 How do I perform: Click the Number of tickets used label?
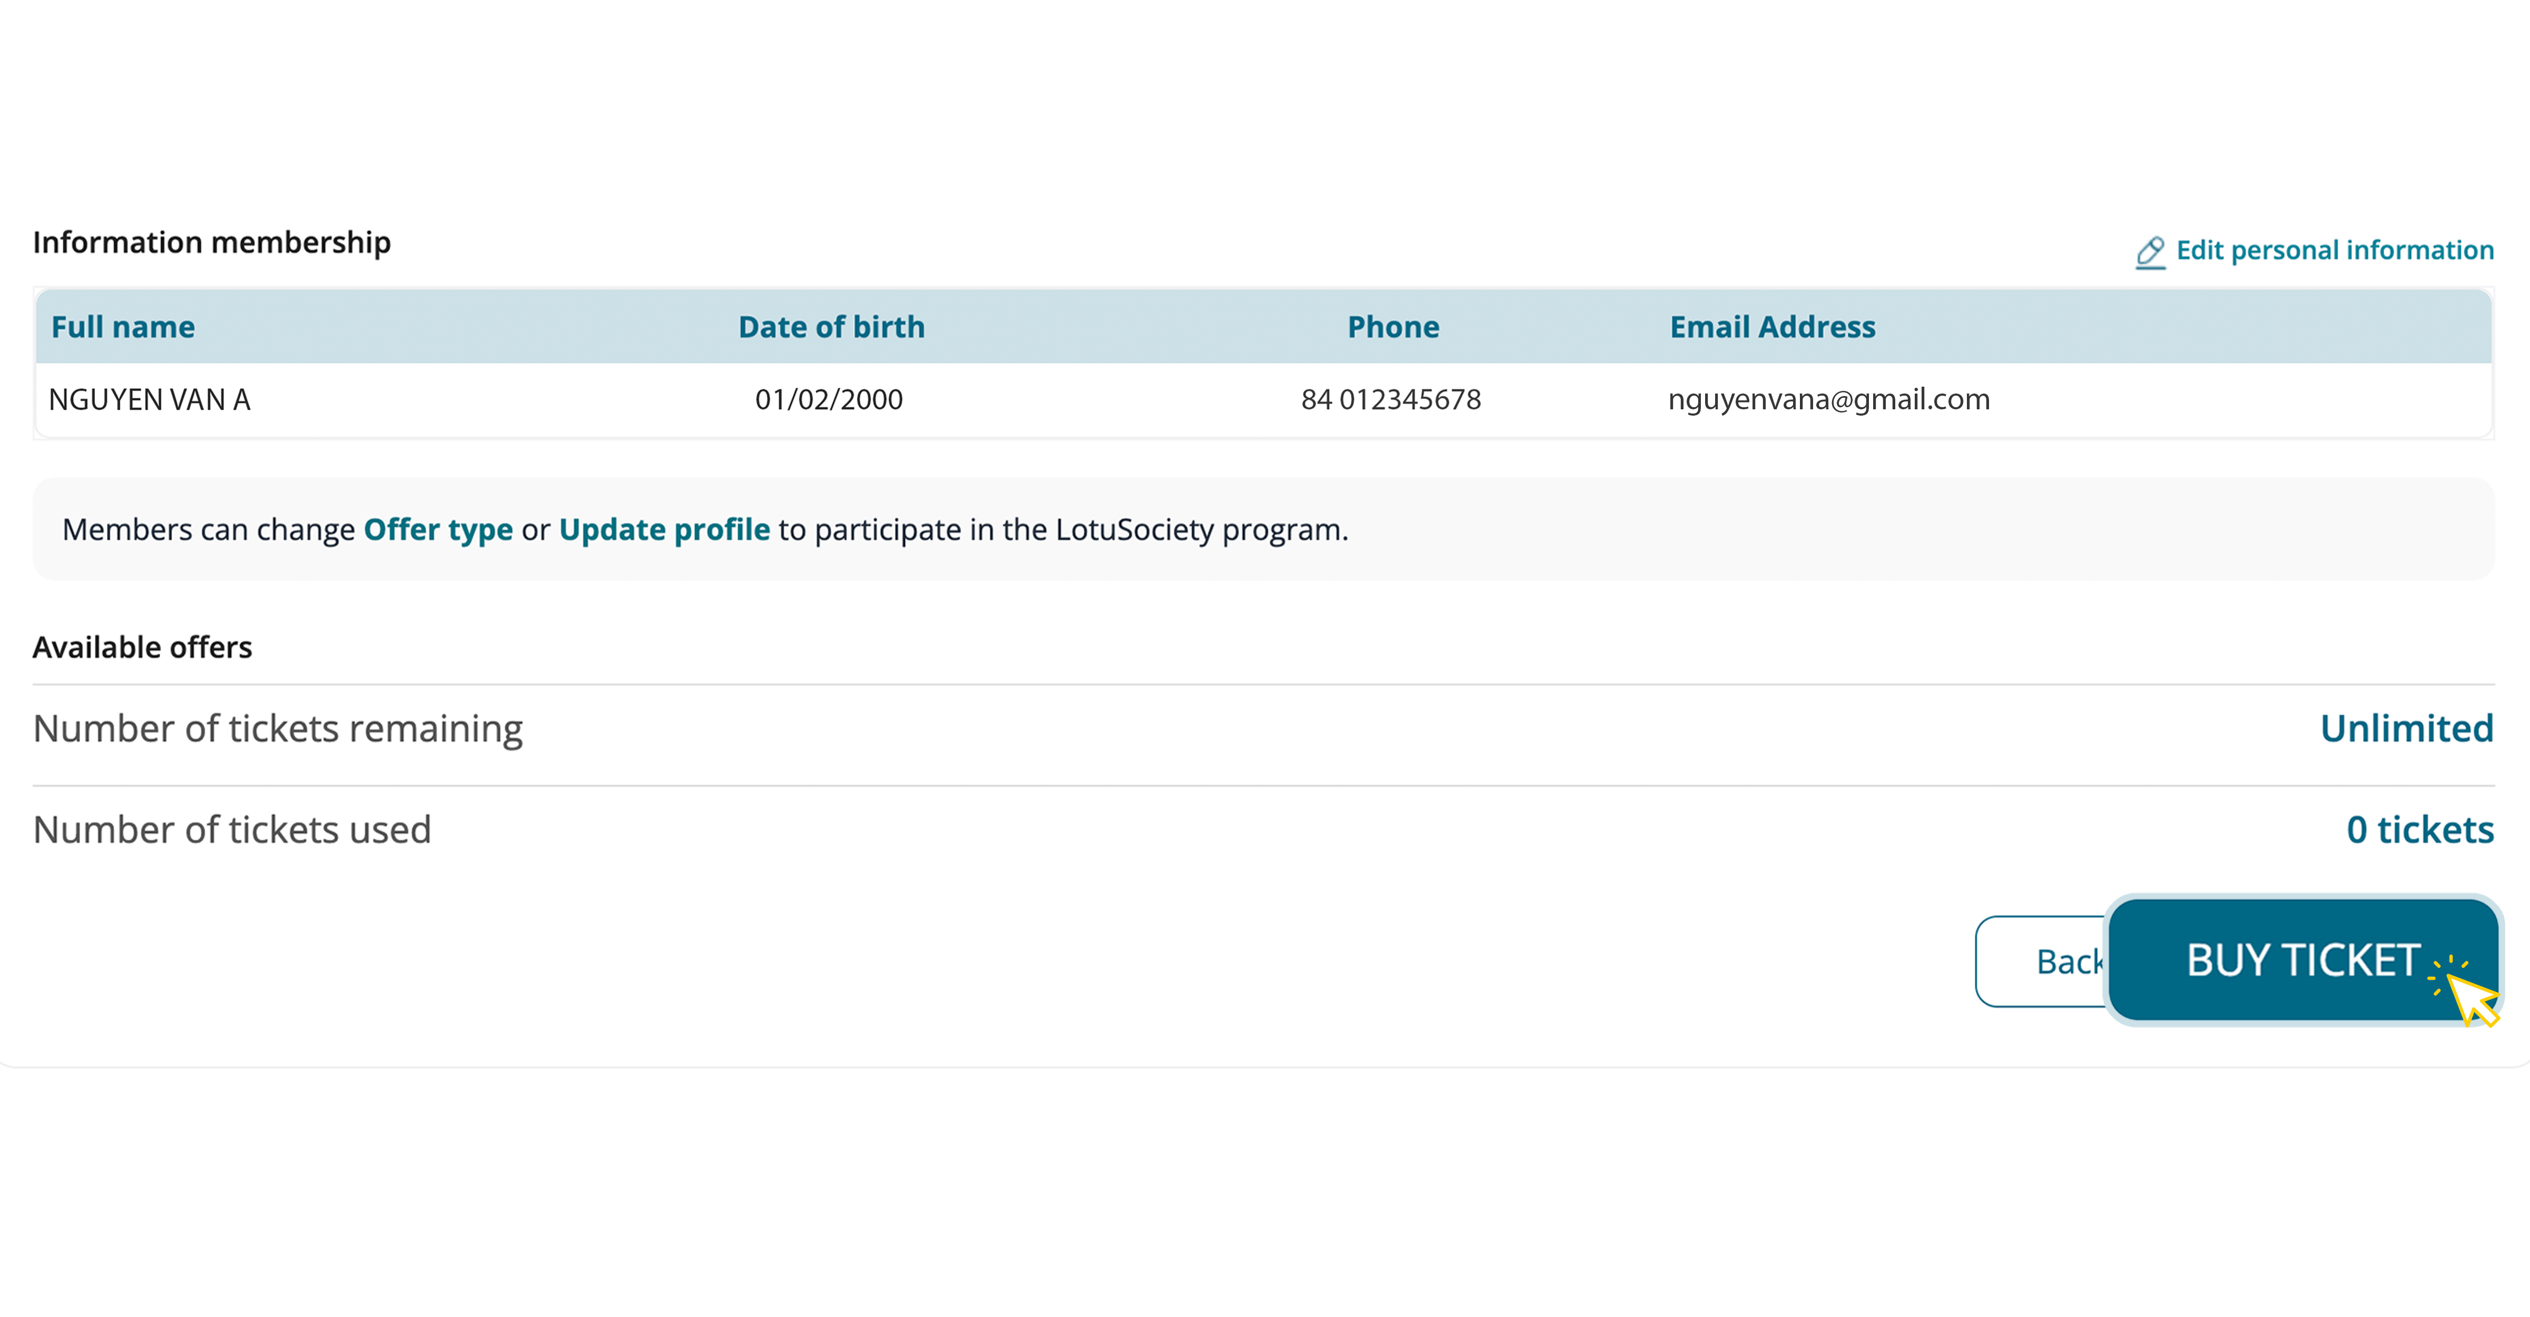coord(232,830)
